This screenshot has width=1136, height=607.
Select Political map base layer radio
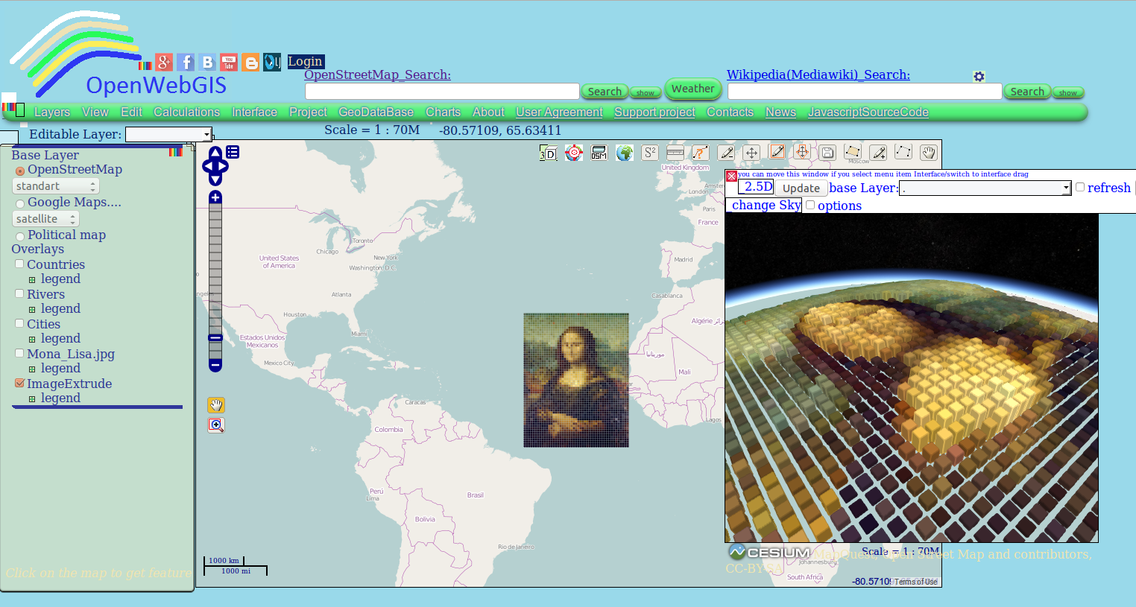[x=20, y=237]
